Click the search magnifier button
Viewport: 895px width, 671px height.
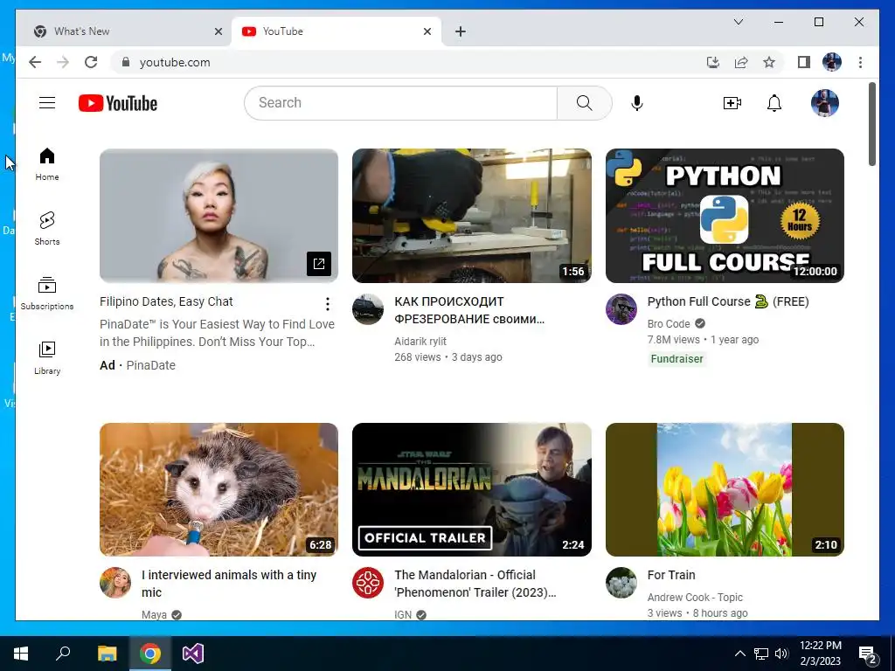(x=584, y=103)
